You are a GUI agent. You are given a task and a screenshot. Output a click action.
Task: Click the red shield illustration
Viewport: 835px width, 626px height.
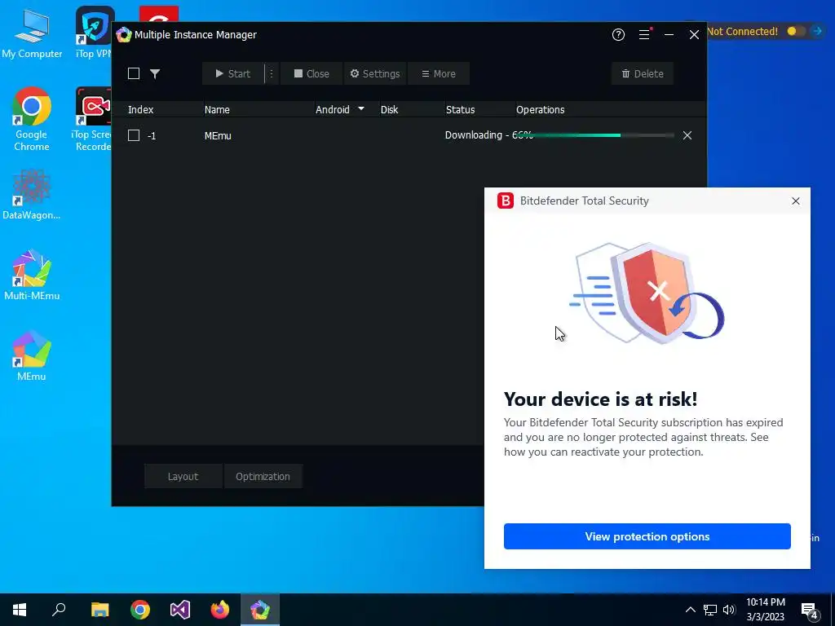655,292
